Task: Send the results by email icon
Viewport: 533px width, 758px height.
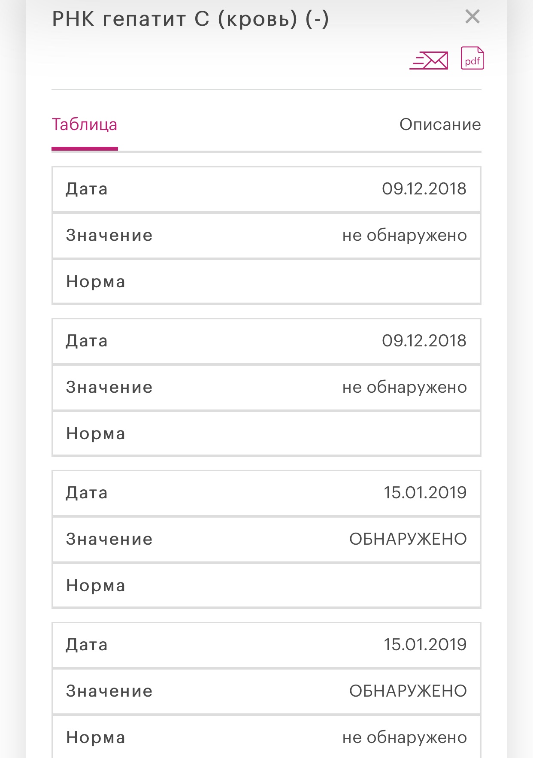Action: 429,60
